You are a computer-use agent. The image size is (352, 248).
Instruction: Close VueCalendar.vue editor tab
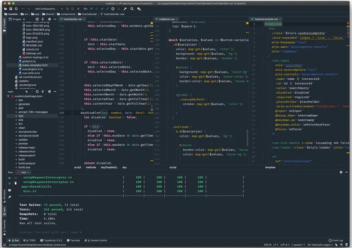pos(84,19)
